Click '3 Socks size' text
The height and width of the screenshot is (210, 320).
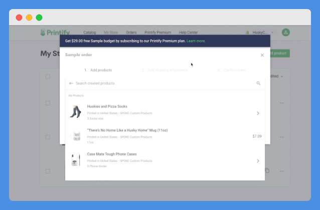[x=95, y=118]
